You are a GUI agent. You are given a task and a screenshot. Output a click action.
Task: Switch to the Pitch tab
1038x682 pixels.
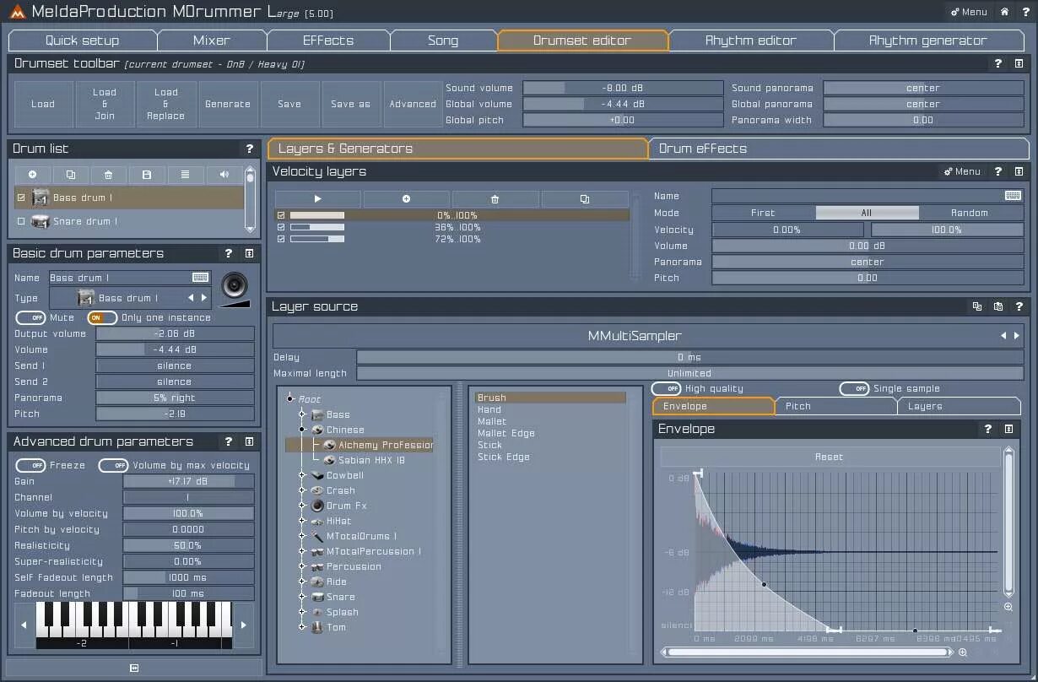coord(835,406)
